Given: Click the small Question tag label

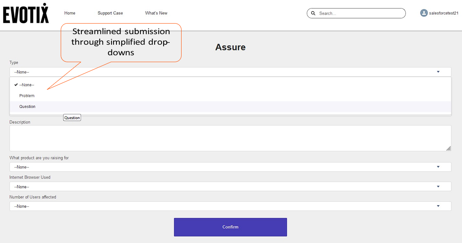Looking at the screenshot, I should coord(72,117).
